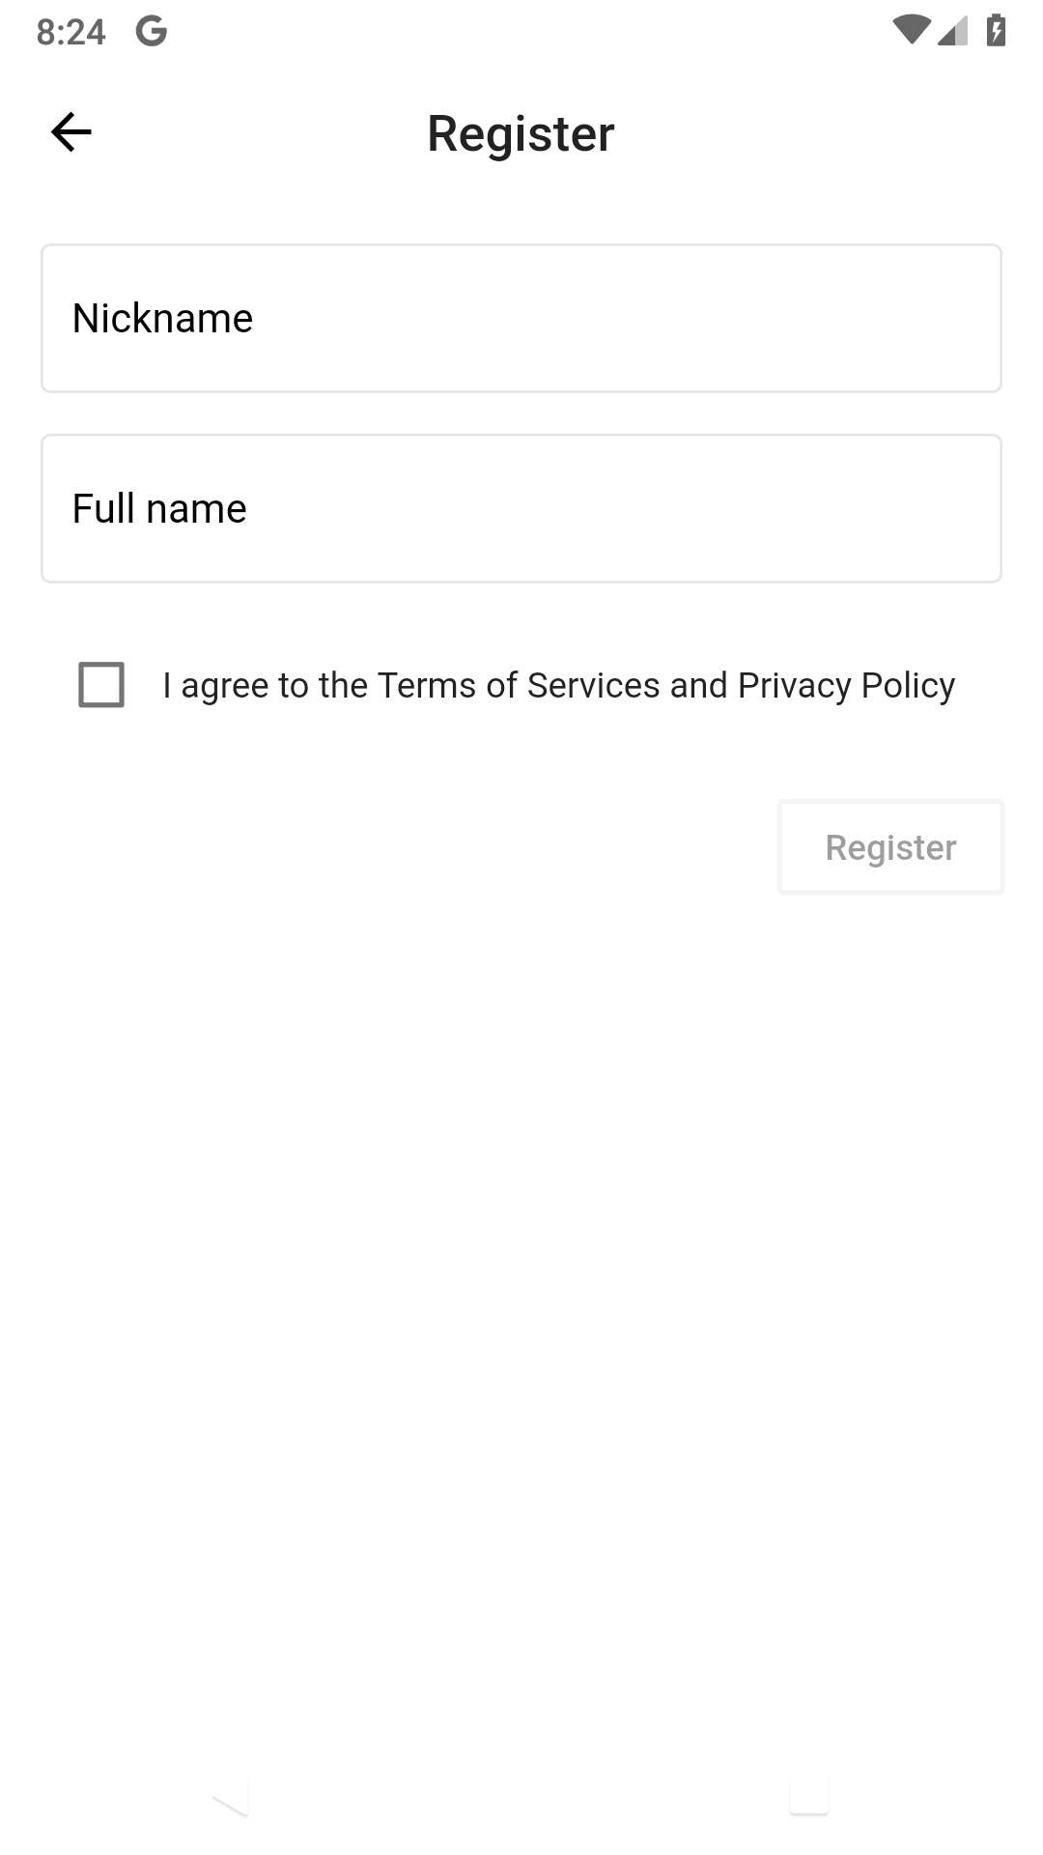This screenshot has width=1043, height=1855.
Task: Tap inside the Nickname box placeholder
Action: [162, 318]
